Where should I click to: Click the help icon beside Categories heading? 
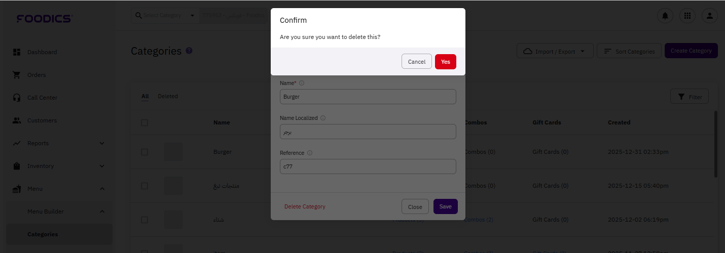click(189, 51)
